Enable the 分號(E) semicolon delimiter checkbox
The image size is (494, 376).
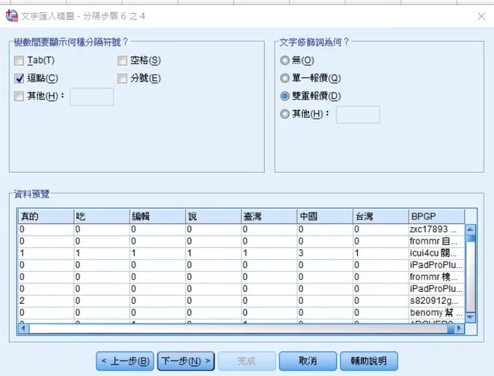coord(122,79)
